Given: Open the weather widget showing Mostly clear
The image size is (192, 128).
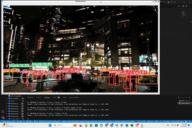Looking at the screenshot, I should click(x=8, y=125).
